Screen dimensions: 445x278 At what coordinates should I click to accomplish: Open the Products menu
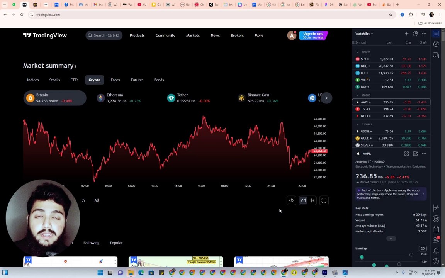pos(137,36)
